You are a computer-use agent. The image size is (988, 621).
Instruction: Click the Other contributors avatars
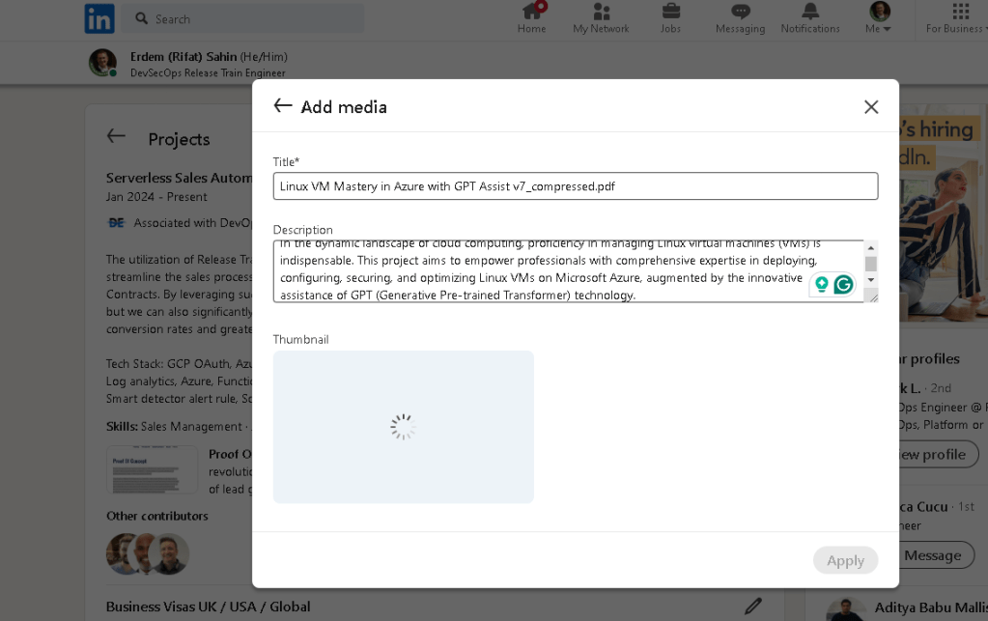pyautogui.click(x=148, y=553)
